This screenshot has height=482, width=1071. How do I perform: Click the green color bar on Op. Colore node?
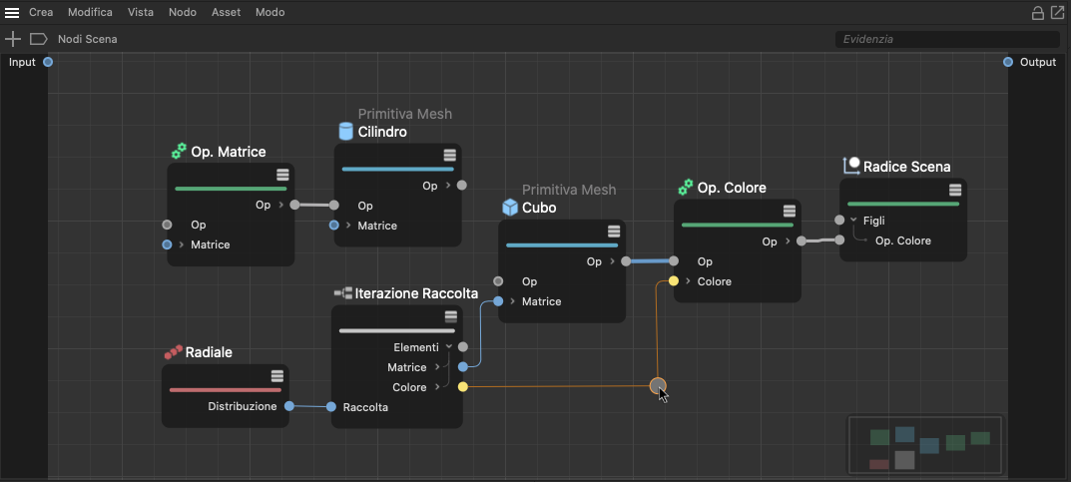(x=738, y=225)
